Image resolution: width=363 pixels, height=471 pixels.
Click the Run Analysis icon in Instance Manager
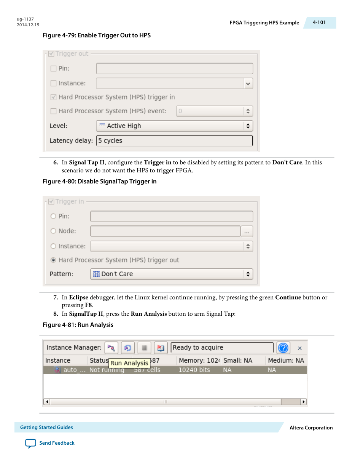pos(111,348)
